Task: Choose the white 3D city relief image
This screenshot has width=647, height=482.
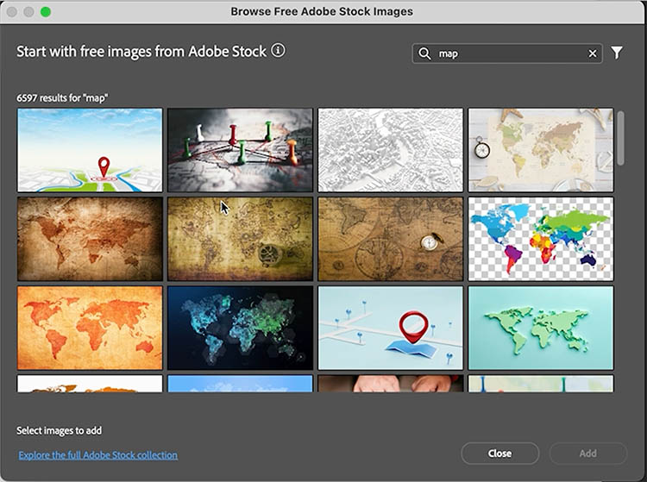Action: coord(391,150)
